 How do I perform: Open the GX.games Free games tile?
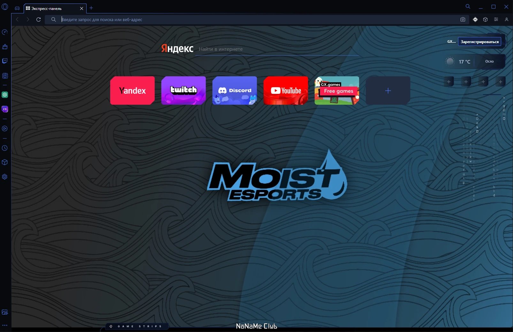click(x=337, y=90)
